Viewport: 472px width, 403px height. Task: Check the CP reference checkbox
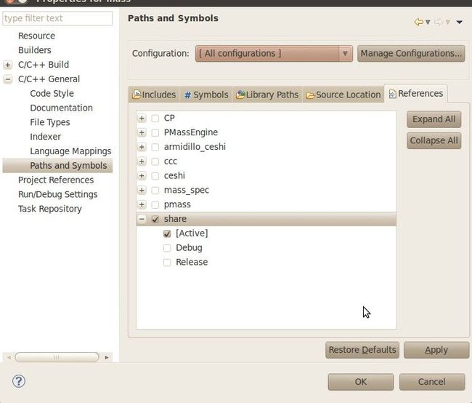(155, 119)
